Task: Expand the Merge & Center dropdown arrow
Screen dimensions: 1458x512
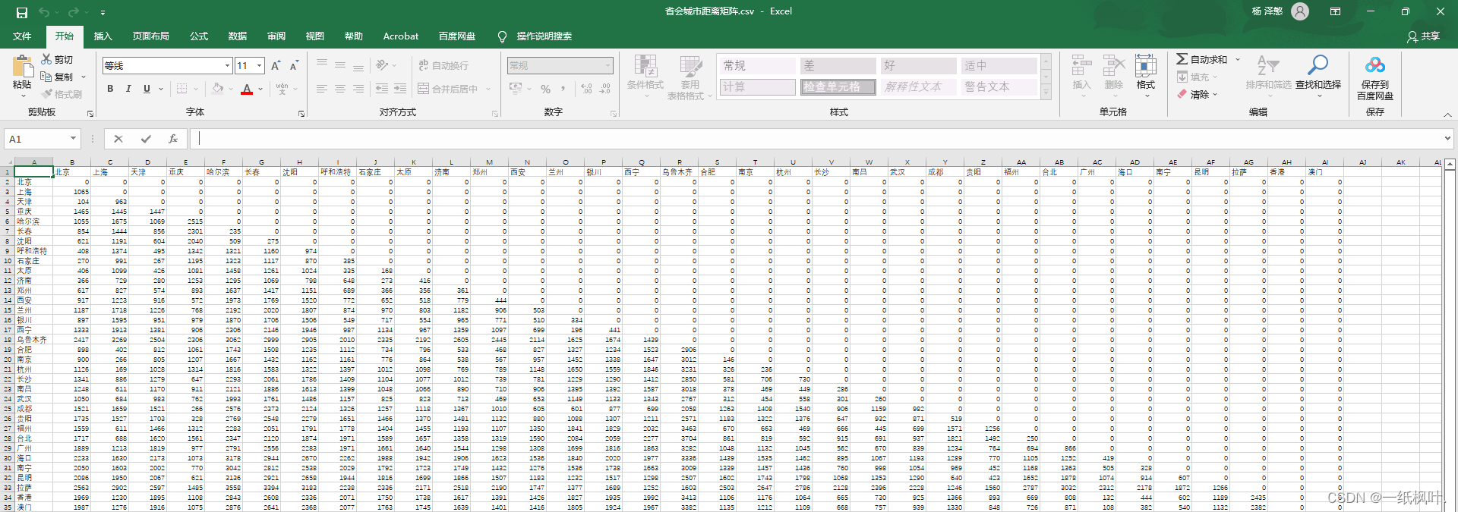Action: pos(488,89)
